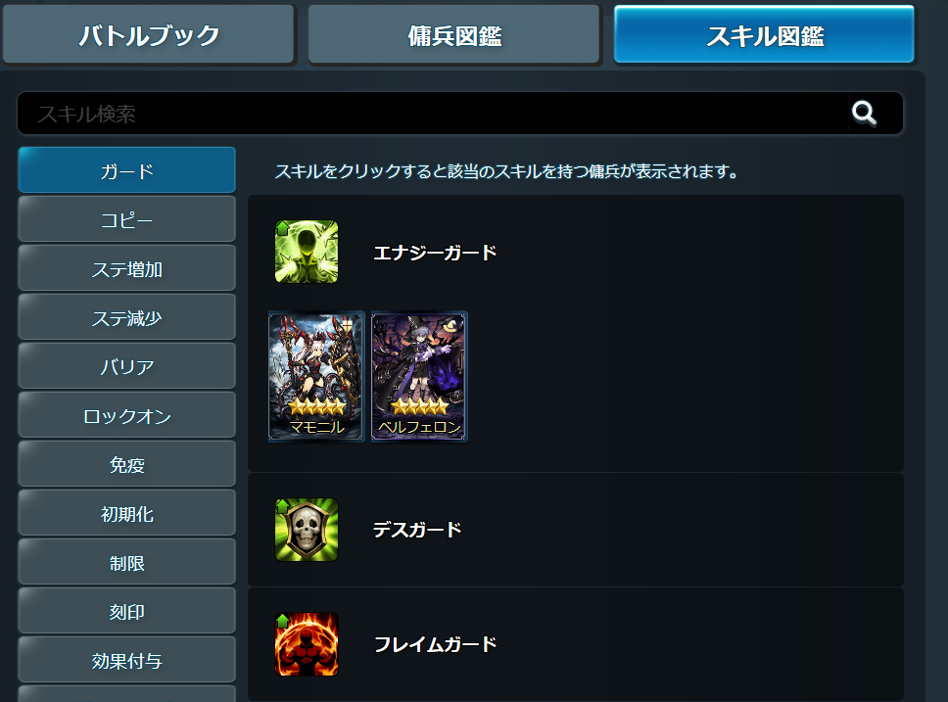Click the magnifying glass search icon
The image size is (948, 702).
pos(864,113)
